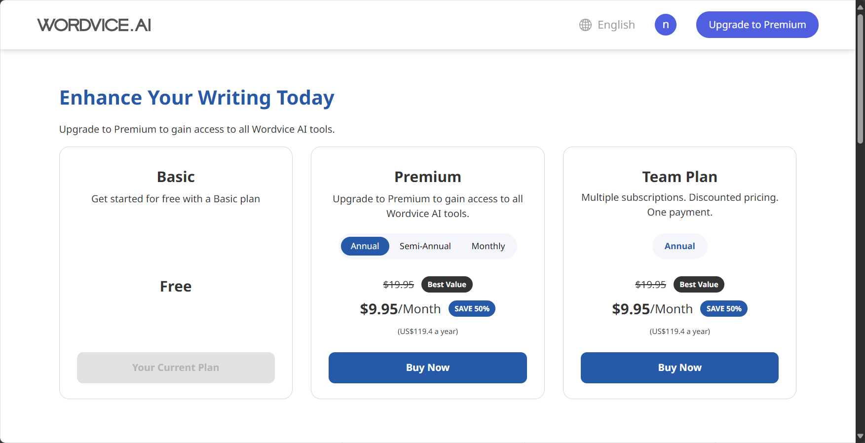Select Annual billing for Premium
Screen dimensions: 865x443
(x=365, y=246)
